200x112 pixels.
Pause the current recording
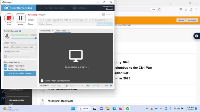click(x=21, y=18)
